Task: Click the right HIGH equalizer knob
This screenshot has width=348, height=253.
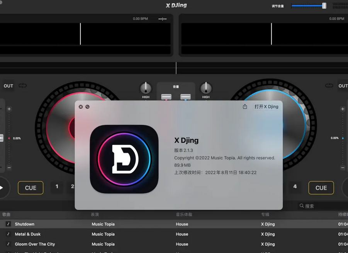Action: (206, 88)
